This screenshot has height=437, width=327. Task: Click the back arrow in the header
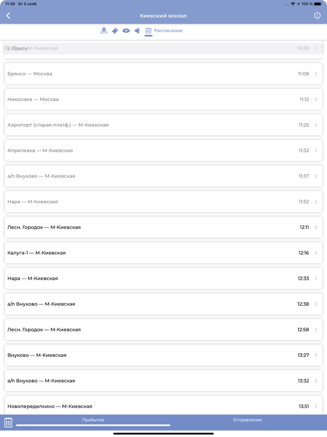click(x=8, y=15)
